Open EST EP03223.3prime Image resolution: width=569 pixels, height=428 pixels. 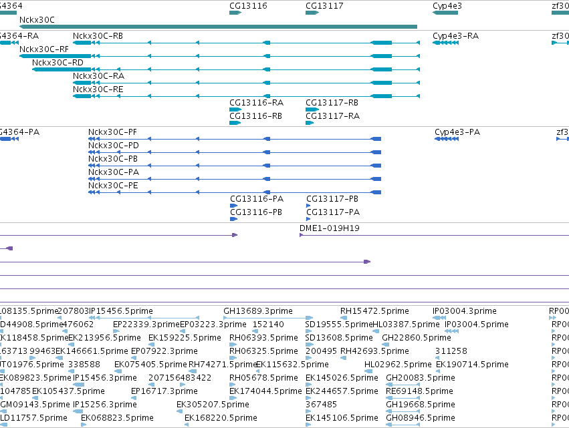click(x=213, y=325)
